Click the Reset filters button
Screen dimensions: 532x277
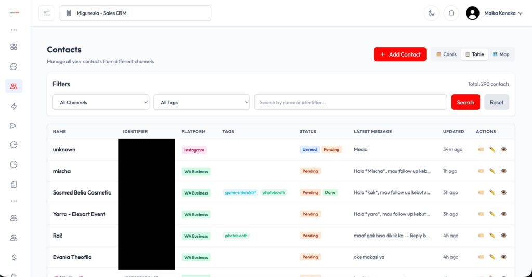(497, 102)
